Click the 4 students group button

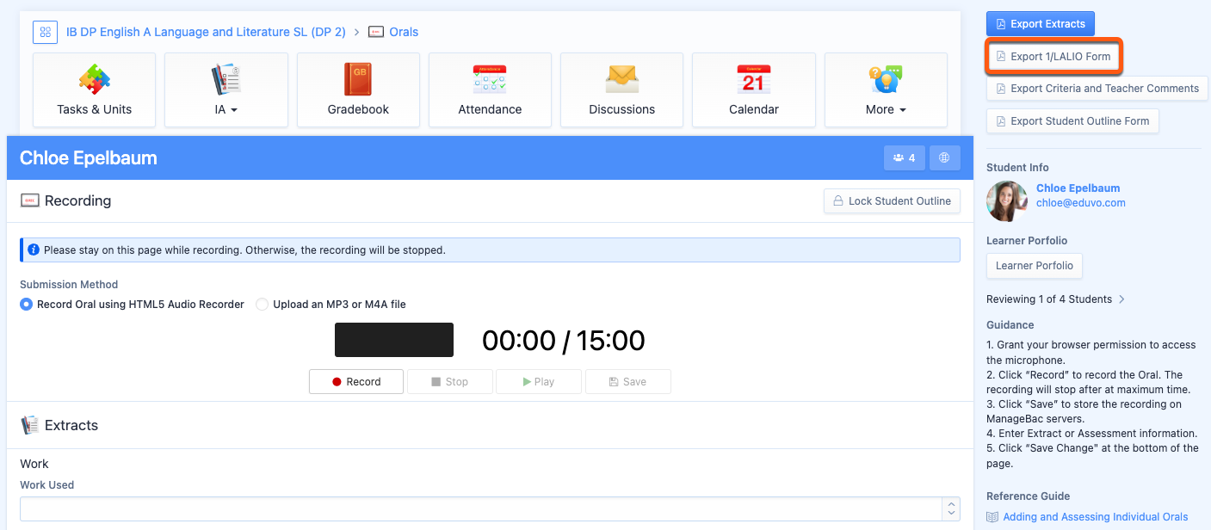click(x=904, y=158)
